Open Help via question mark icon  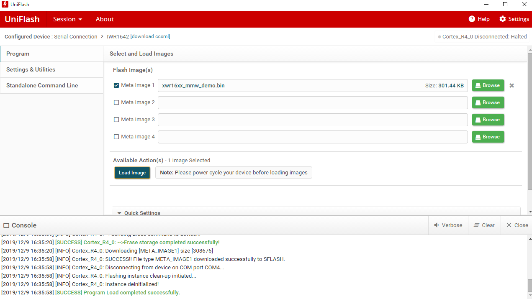point(472,19)
